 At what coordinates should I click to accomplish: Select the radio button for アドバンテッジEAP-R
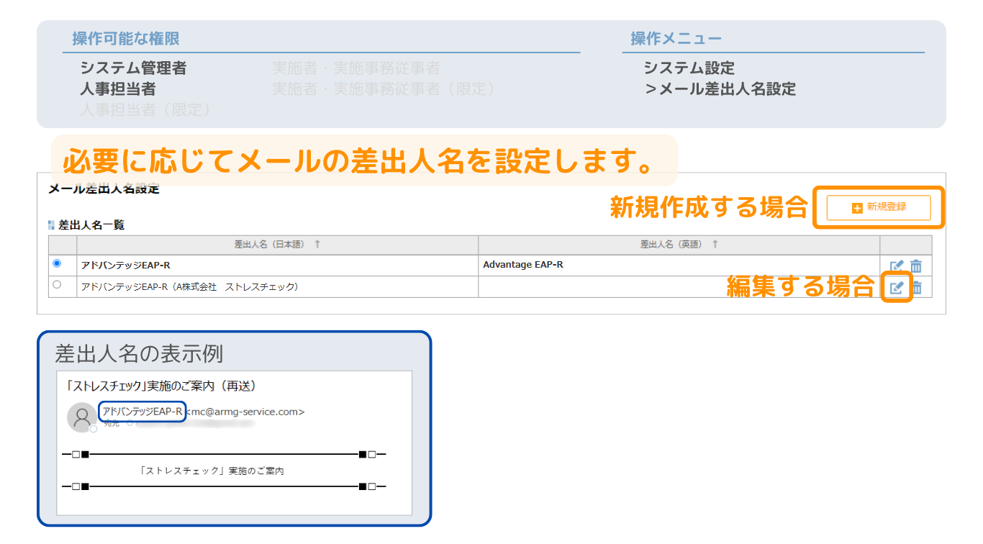coord(58,264)
